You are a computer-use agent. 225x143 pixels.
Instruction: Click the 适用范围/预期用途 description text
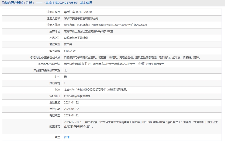point(115,64)
